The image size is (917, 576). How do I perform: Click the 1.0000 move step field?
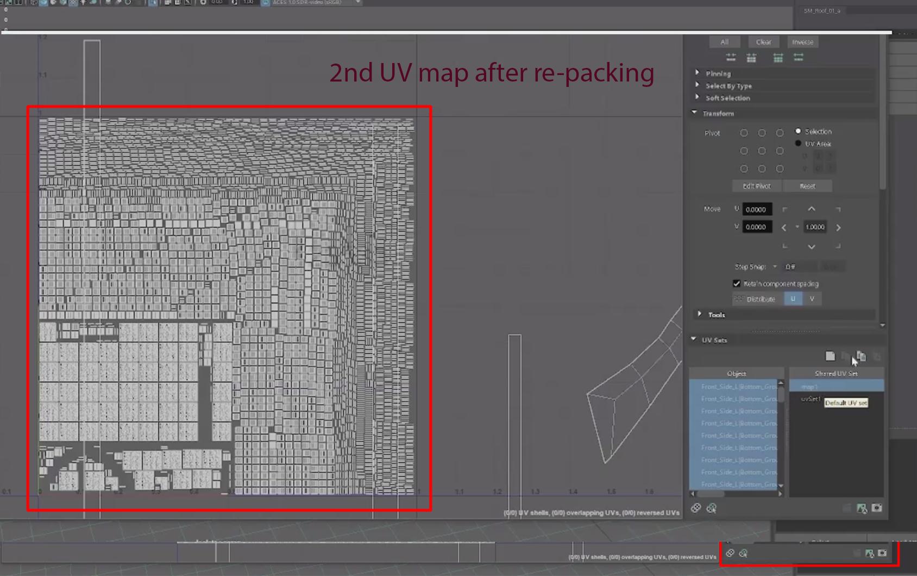[x=815, y=227]
